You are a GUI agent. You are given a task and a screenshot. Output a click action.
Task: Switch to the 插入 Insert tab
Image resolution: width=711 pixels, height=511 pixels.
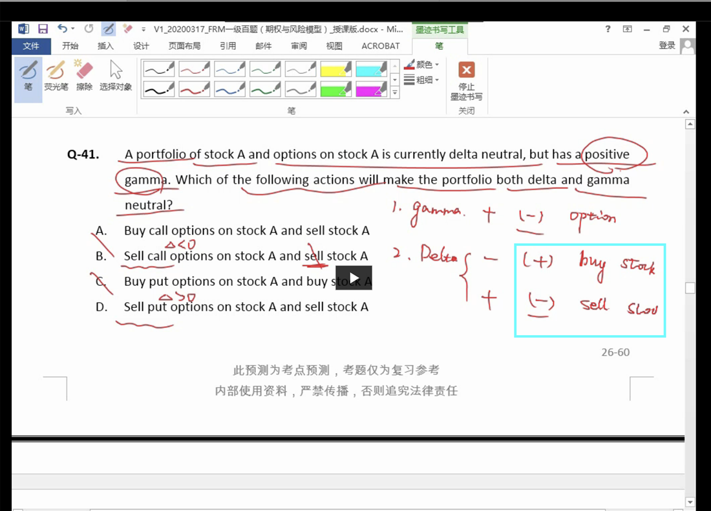[x=105, y=46]
